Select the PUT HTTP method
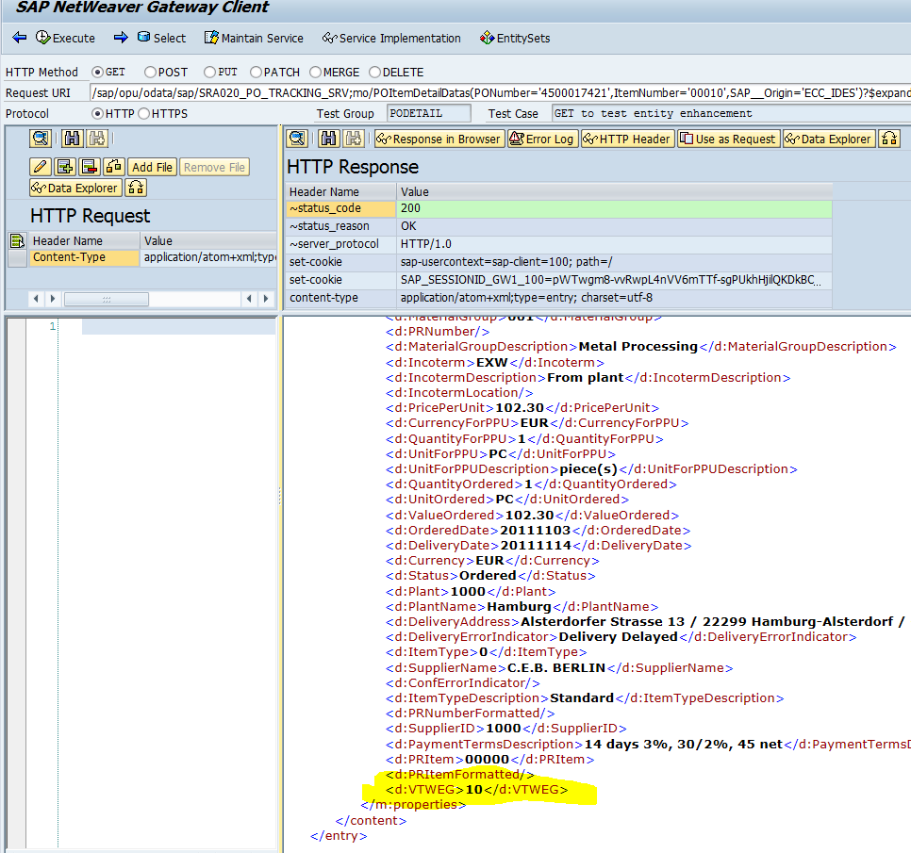The height and width of the screenshot is (853, 911). pos(209,72)
